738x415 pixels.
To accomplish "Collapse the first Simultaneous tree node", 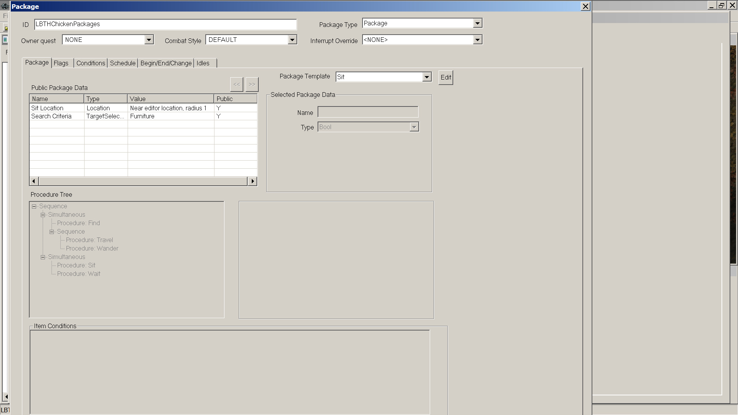I will coord(43,215).
